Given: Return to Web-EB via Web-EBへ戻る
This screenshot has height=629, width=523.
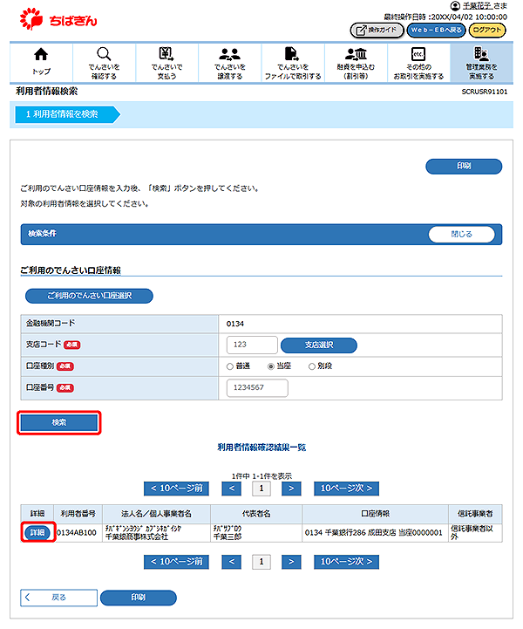Looking at the screenshot, I should click(436, 30).
